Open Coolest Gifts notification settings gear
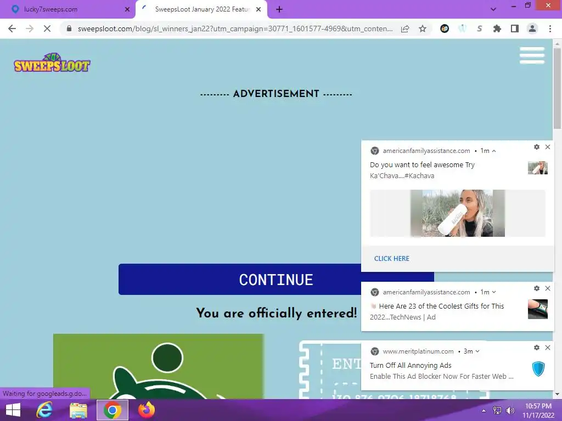The width and height of the screenshot is (562, 421). pyautogui.click(x=537, y=288)
